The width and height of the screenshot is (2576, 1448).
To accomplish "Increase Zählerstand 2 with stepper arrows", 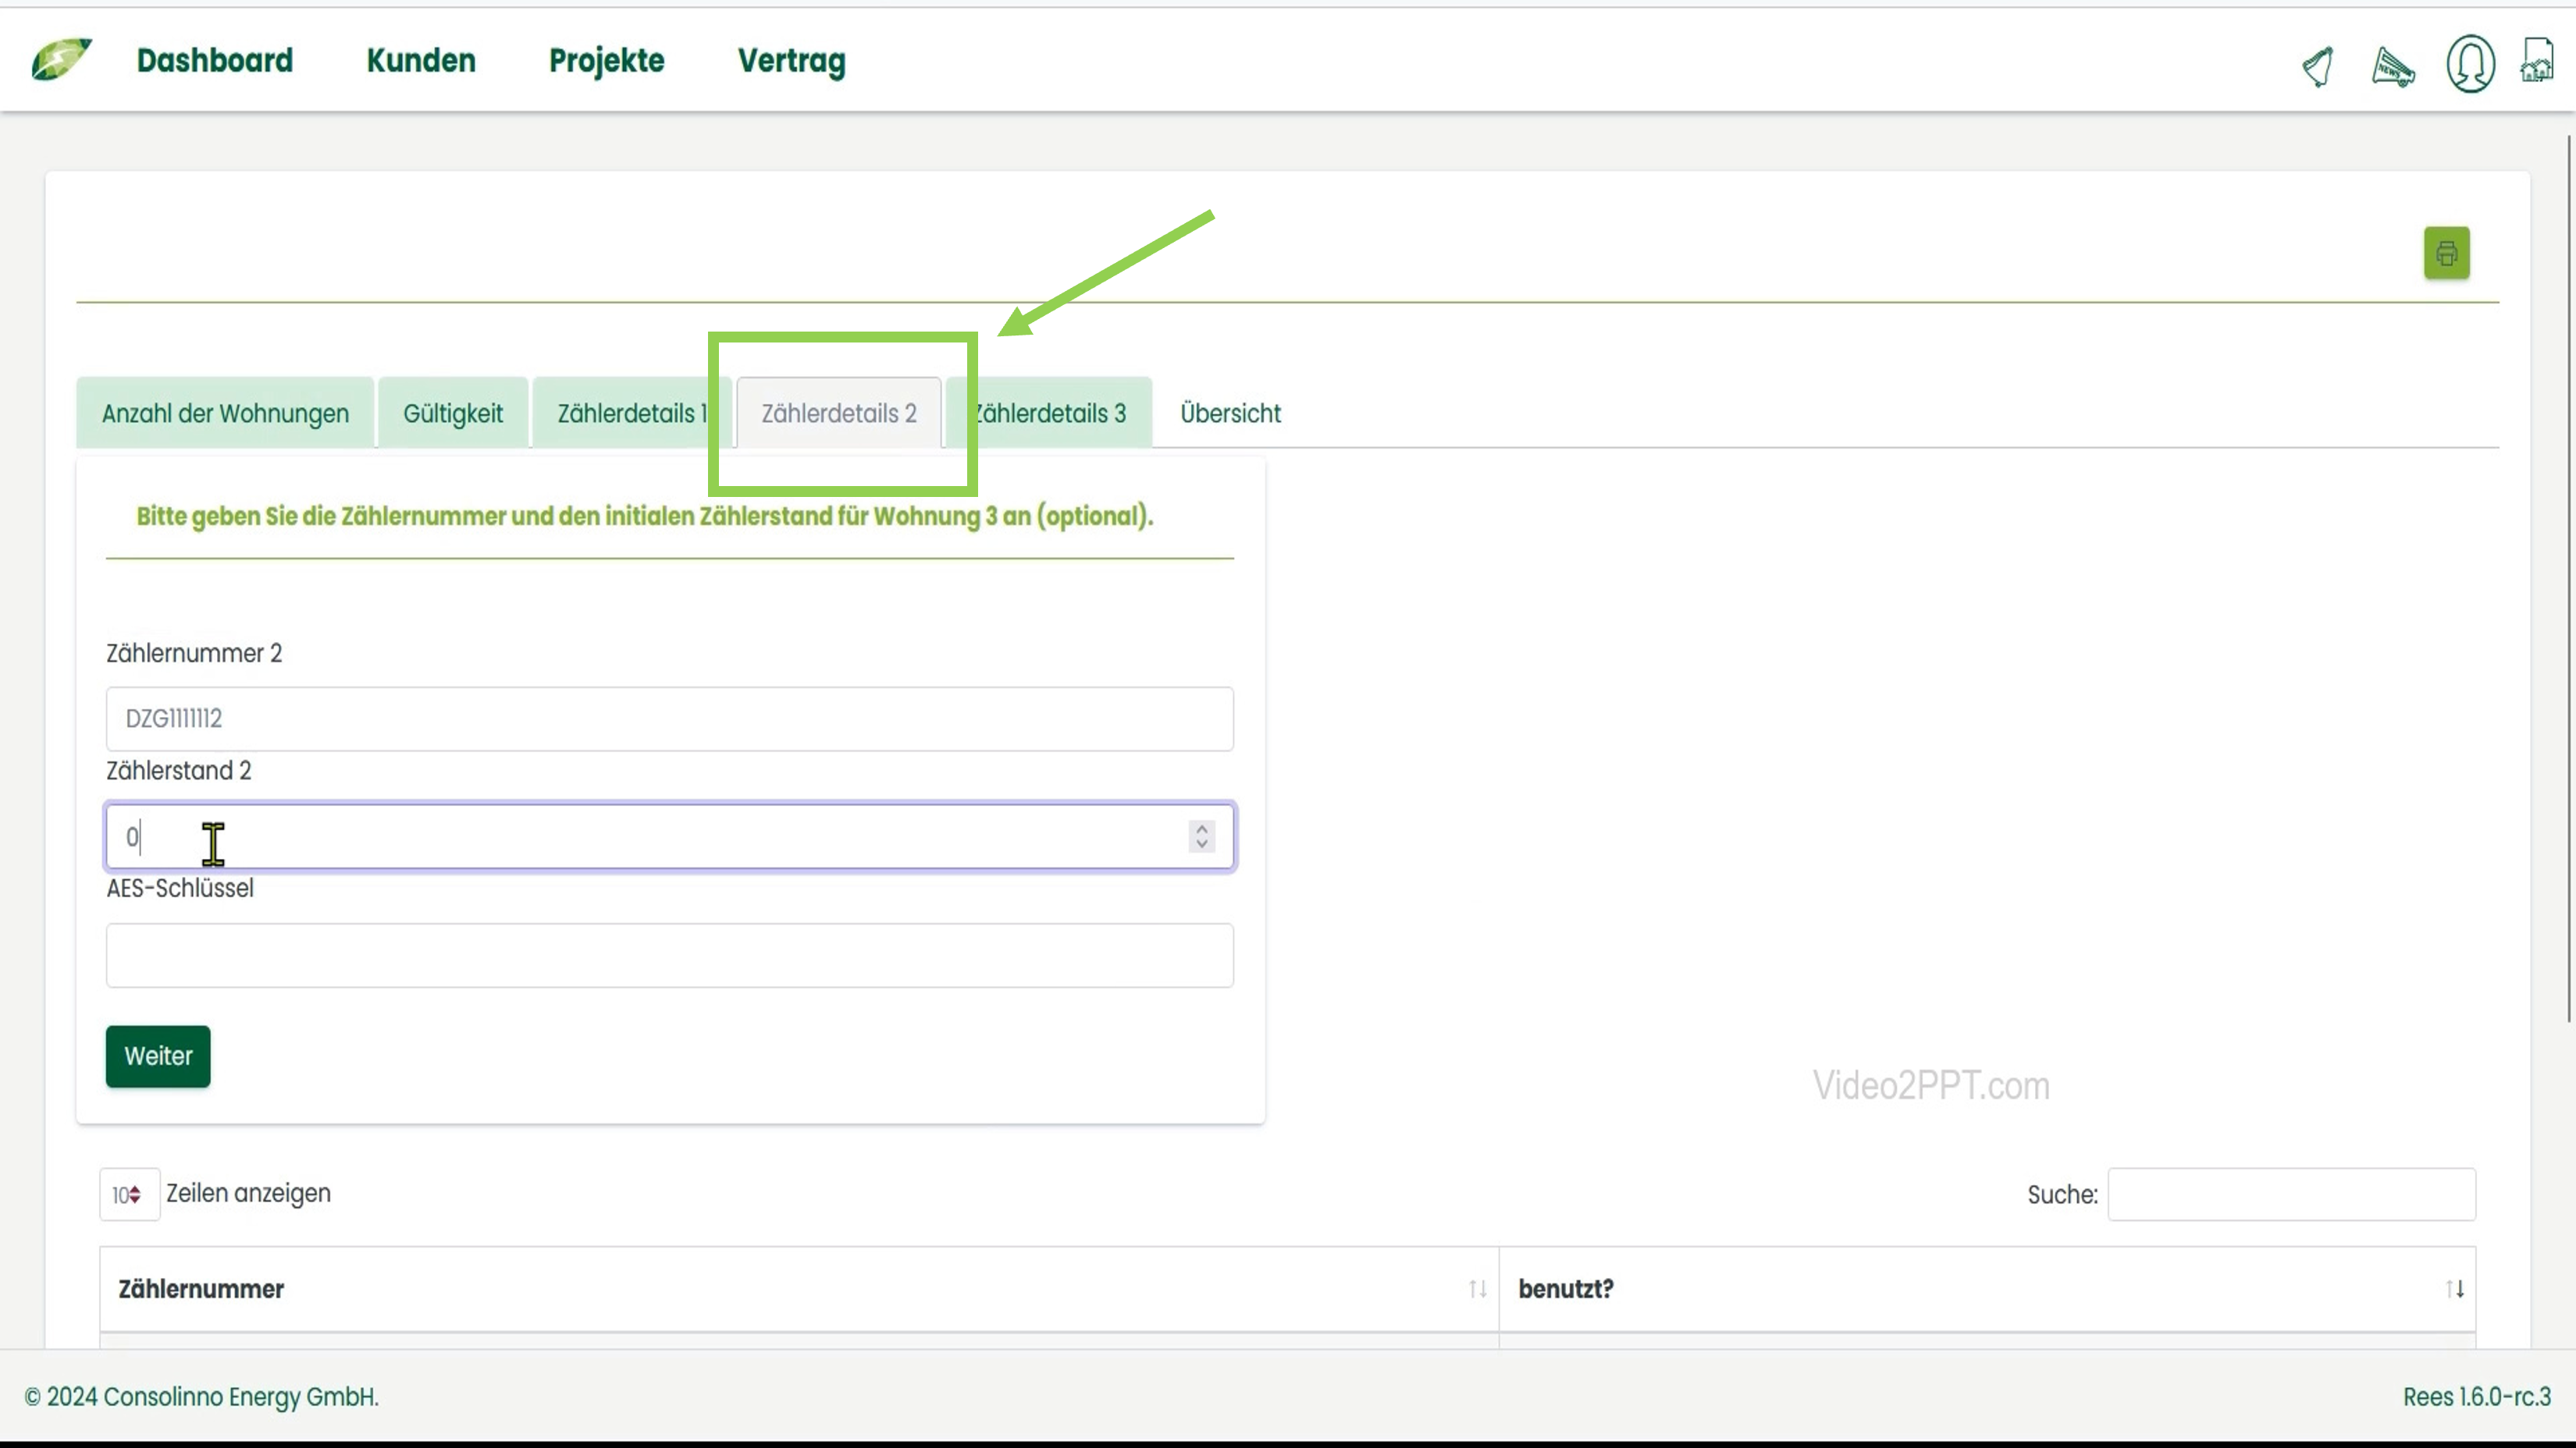I will point(1202,829).
